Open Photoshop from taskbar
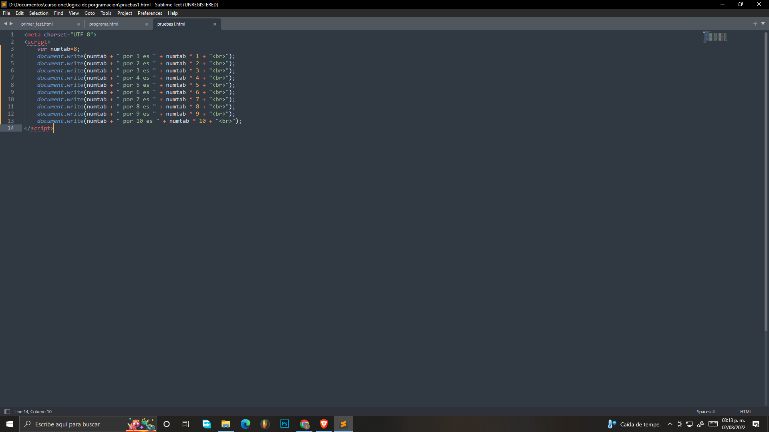Viewport: 769px width, 432px height. 285,424
